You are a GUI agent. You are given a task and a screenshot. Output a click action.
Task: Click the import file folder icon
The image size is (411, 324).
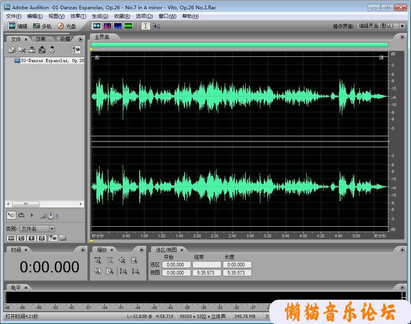[x=12, y=49]
